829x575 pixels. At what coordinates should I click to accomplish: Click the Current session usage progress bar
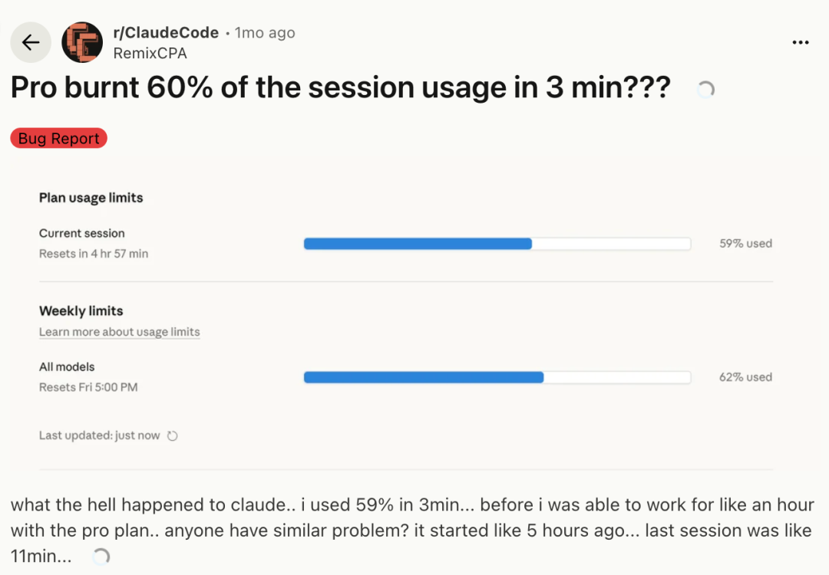click(497, 243)
